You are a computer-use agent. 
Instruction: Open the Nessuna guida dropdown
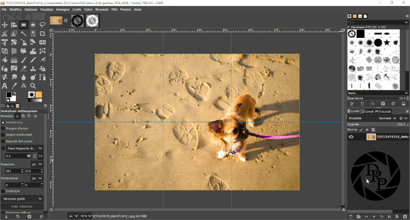point(23,198)
